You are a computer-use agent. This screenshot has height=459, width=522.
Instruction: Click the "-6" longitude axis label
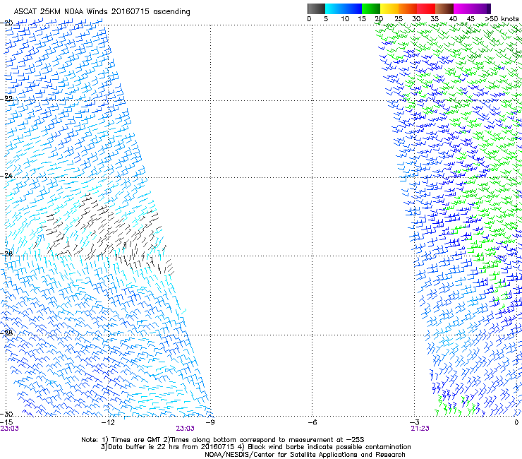(x=312, y=422)
